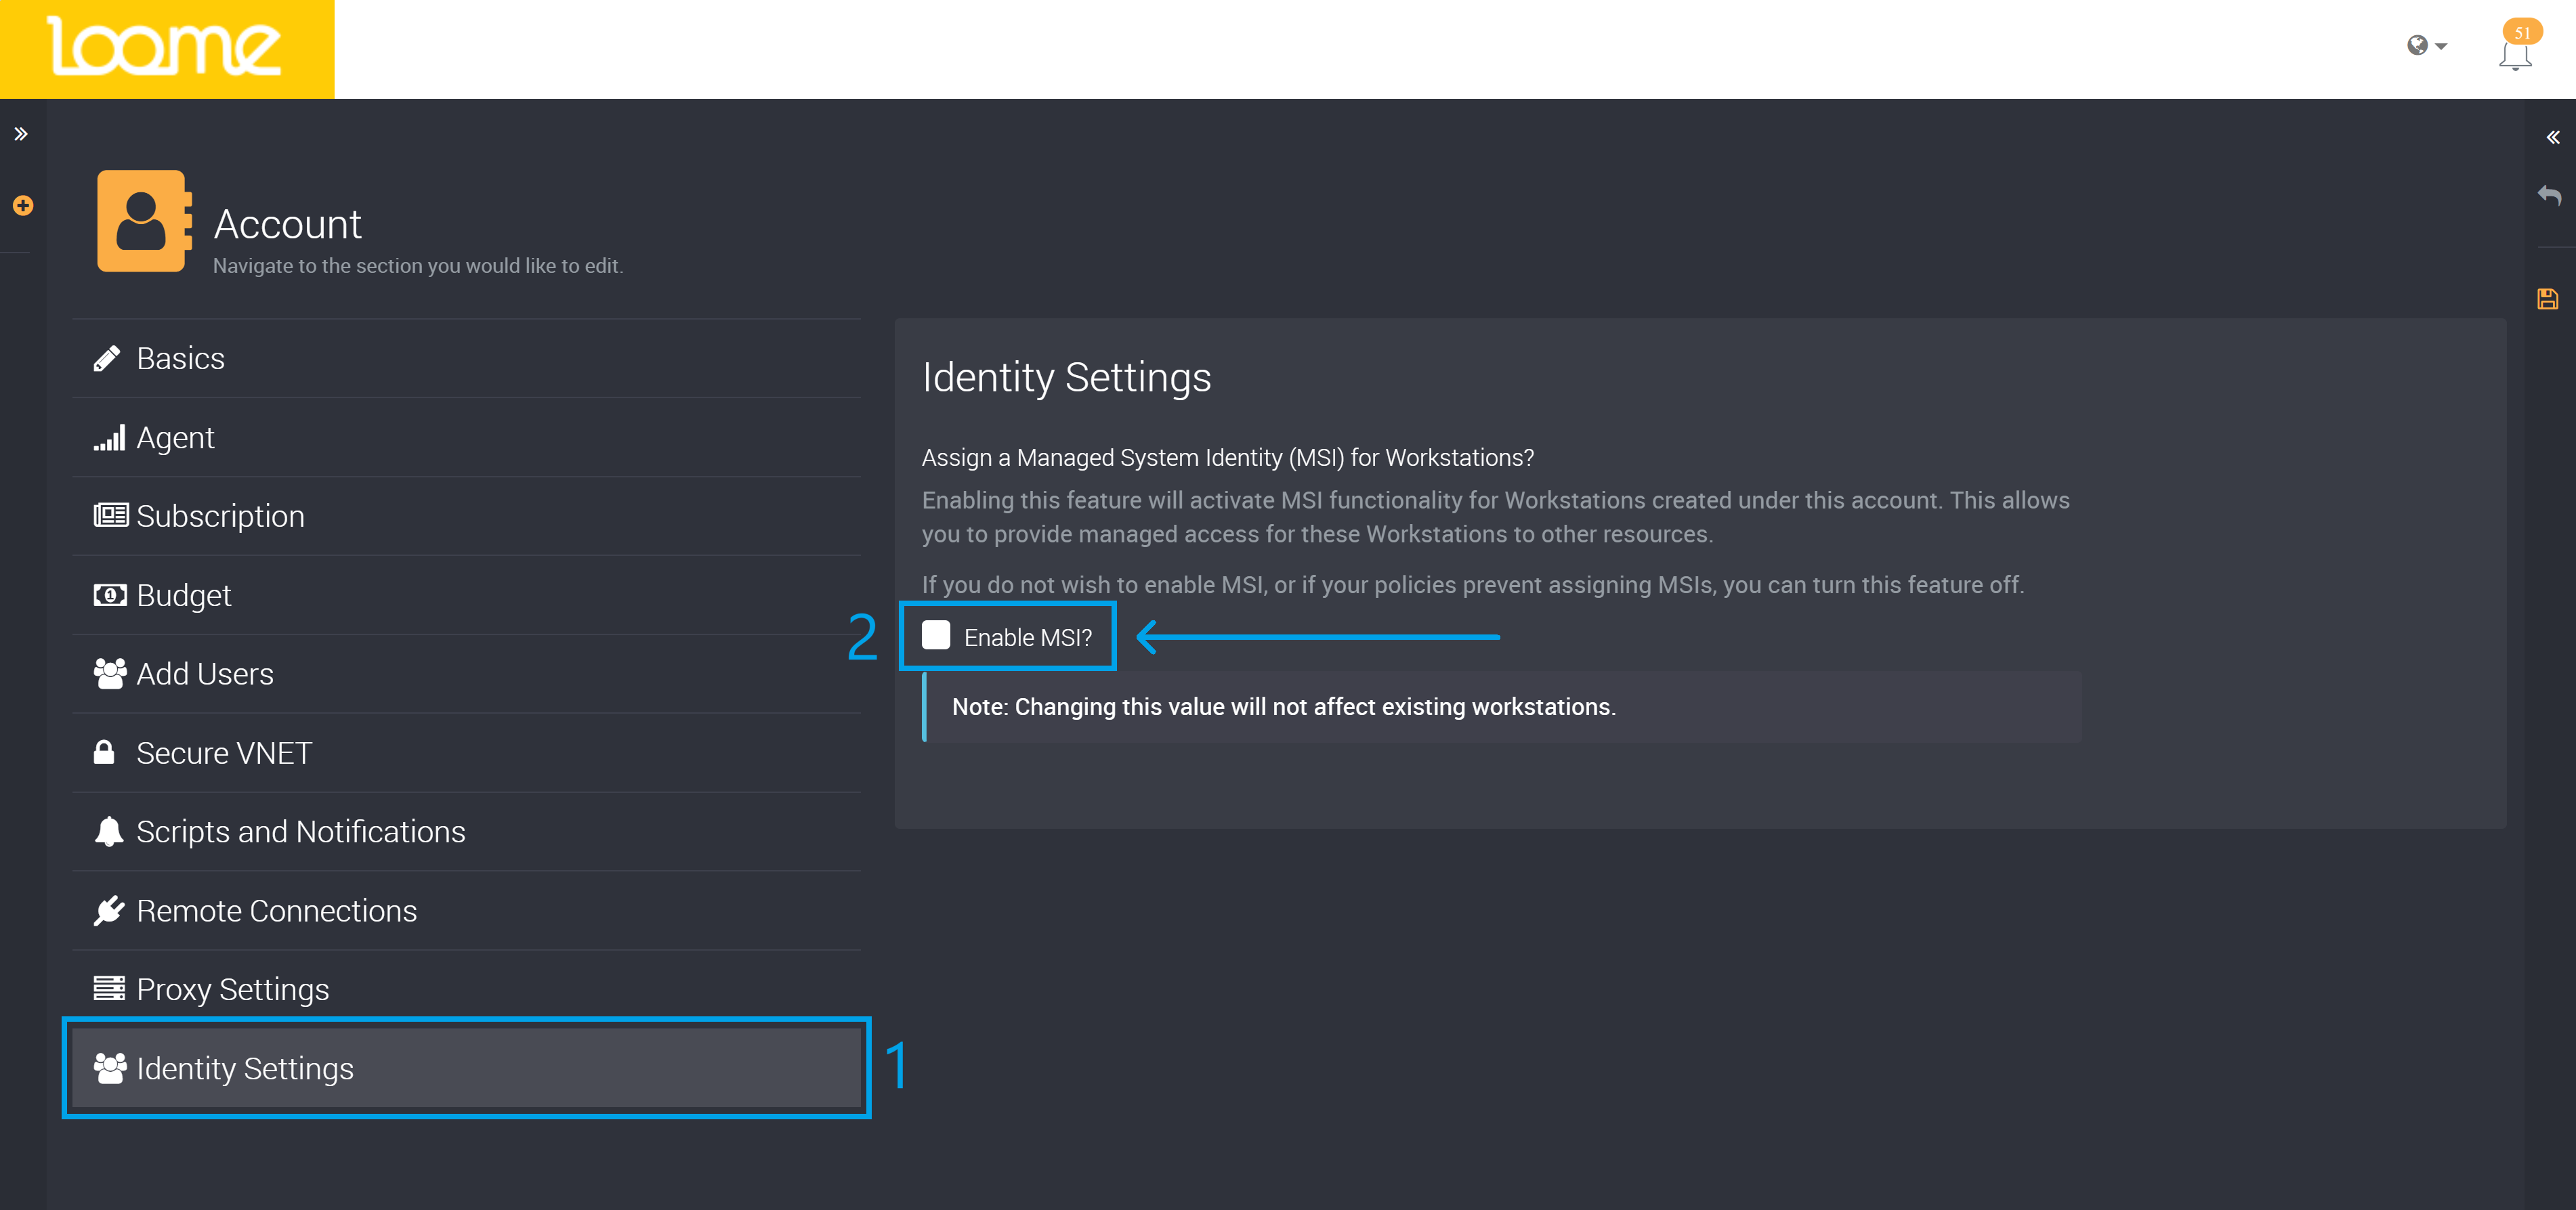Open Remote Connections section
The image size is (2576, 1210).
click(x=276, y=911)
